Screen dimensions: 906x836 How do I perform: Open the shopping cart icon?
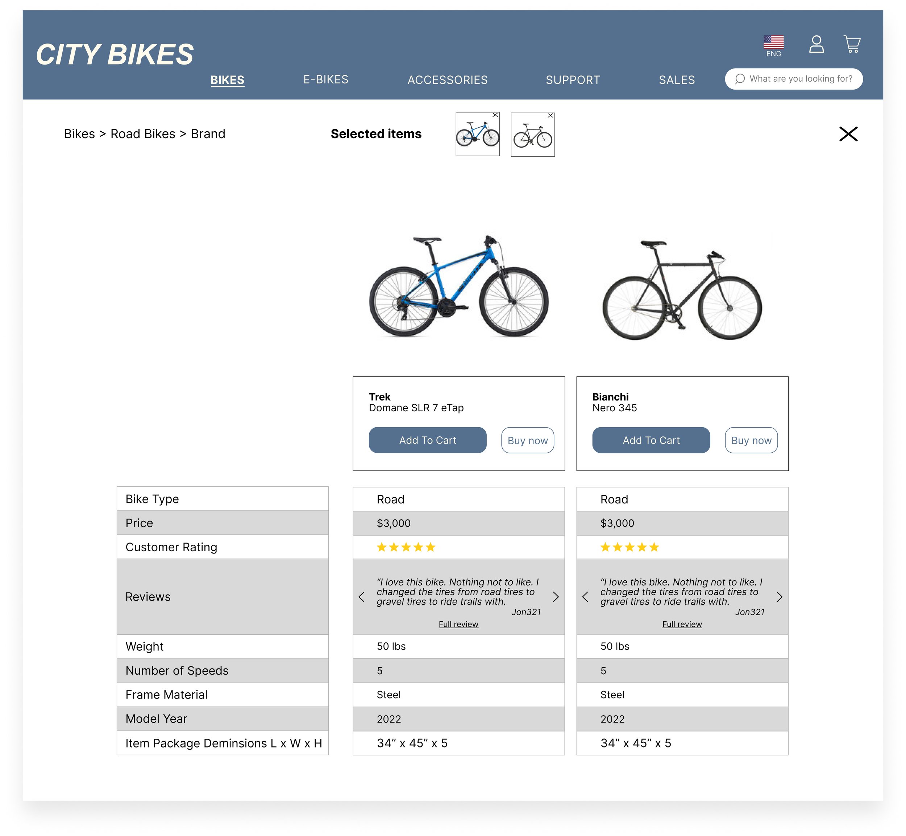[x=852, y=44]
